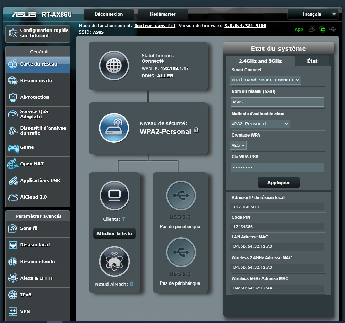Click the App link in header
The height and width of the screenshot is (323, 345).
[x=299, y=29]
